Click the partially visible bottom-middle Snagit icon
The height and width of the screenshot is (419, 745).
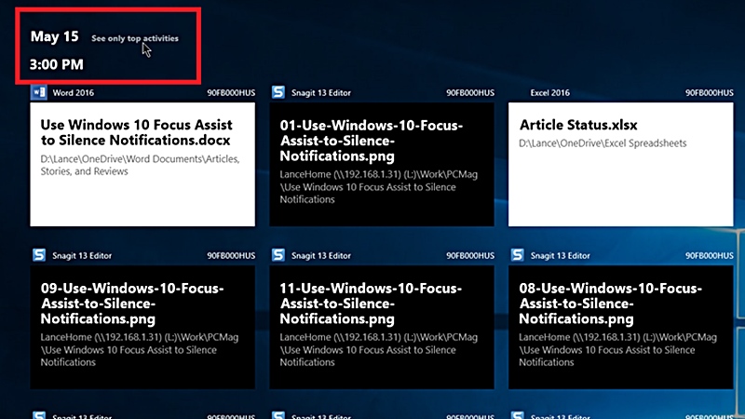(x=278, y=414)
